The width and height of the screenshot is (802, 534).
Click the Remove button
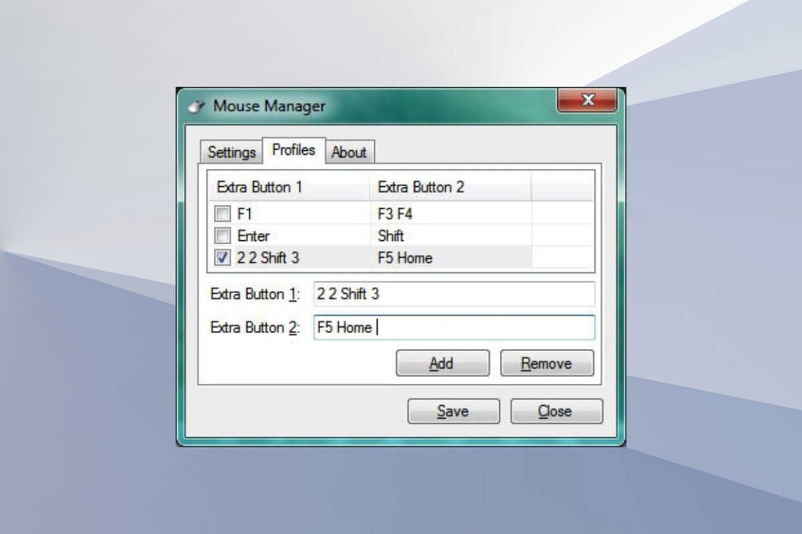[546, 364]
